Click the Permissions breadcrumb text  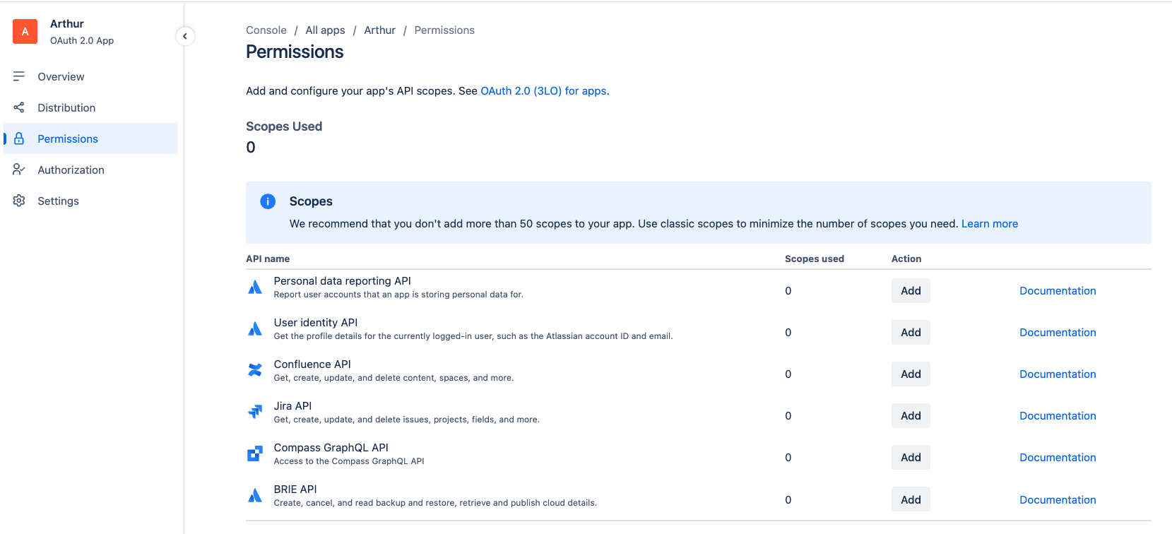coord(444,30)
